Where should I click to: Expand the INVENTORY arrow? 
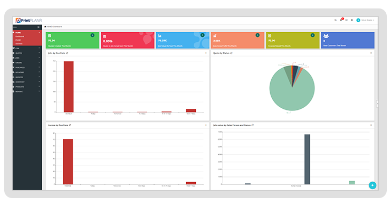pyautogui.click(x=39, y=82)
